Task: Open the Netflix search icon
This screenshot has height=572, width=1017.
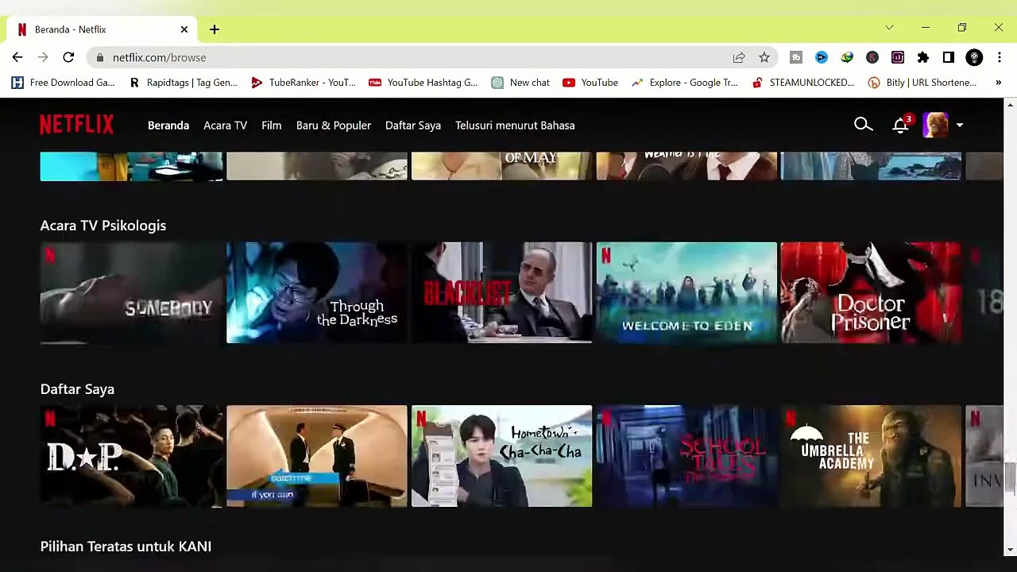Action: pos(864,125)
